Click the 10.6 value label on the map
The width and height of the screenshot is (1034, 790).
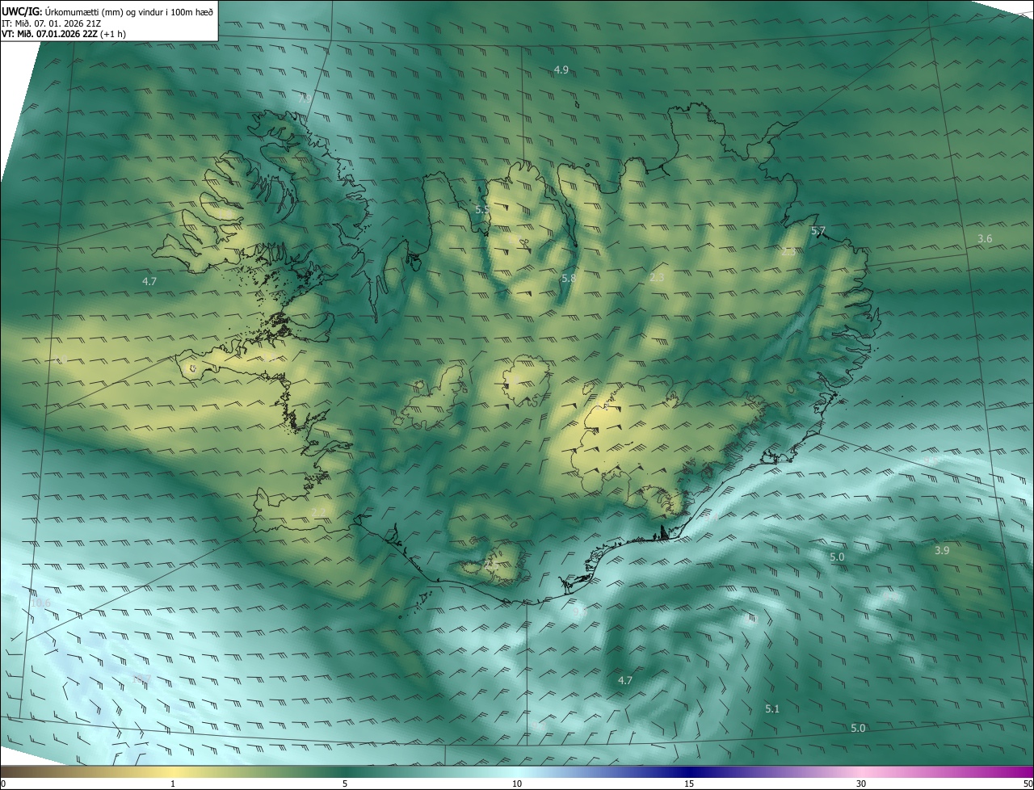[x=40, y=603]
